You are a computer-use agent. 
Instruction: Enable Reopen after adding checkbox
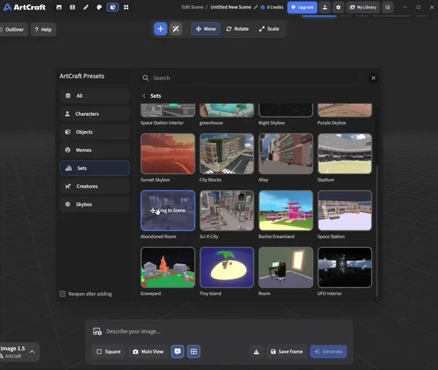[x=62, y=294]
